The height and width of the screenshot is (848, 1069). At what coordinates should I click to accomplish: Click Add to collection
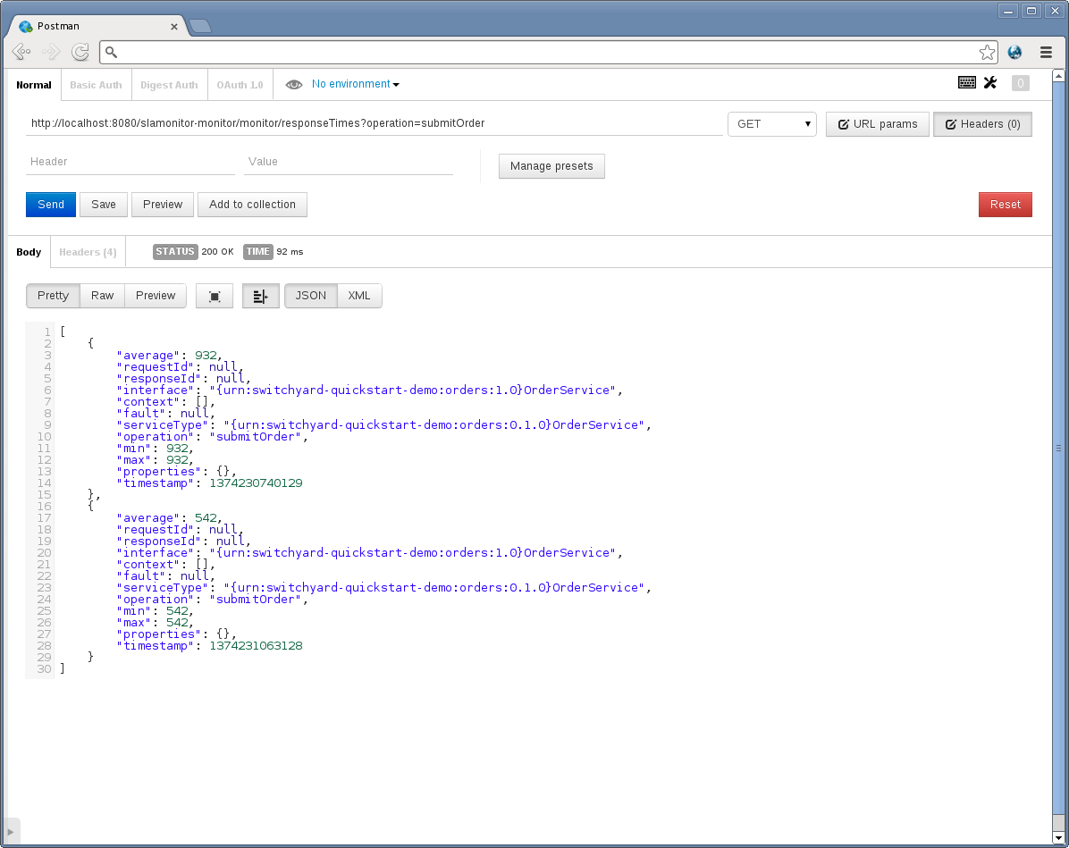coord(252,205)
